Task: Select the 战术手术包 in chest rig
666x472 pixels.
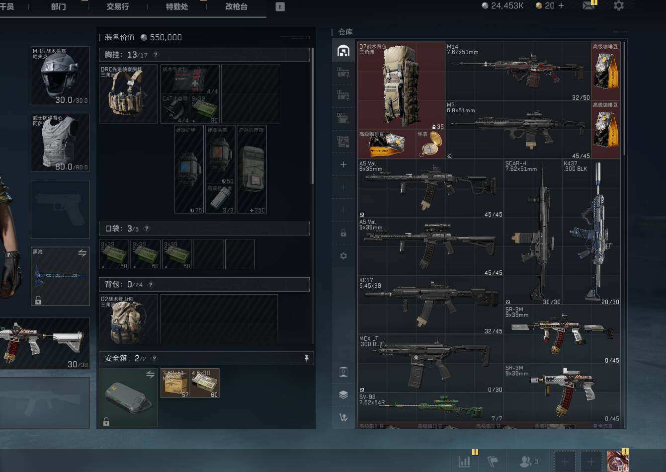Action: point(190,79)
